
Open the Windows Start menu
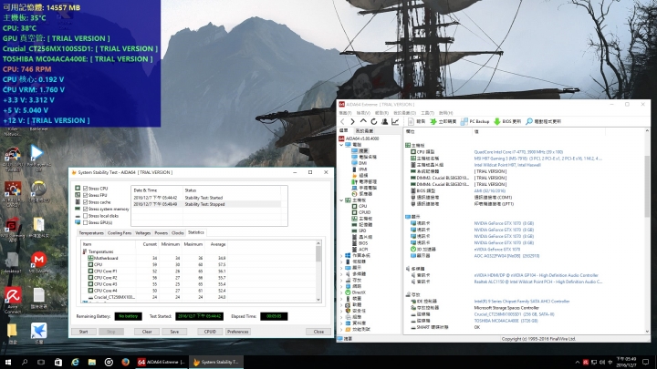pyautogui.click(x=8, y=362)
